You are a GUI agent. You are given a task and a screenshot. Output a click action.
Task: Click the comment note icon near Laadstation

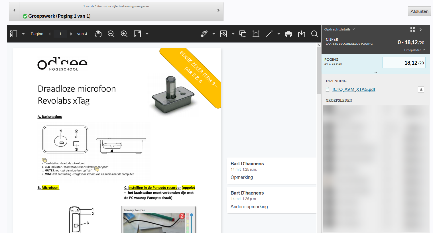[44, 160]
